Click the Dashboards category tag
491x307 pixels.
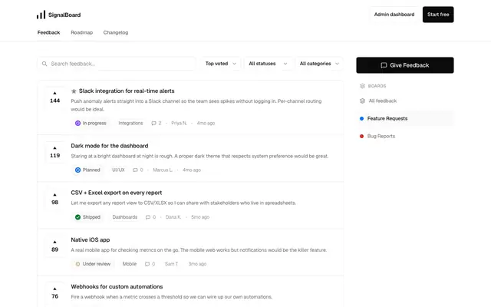point(124,217)
